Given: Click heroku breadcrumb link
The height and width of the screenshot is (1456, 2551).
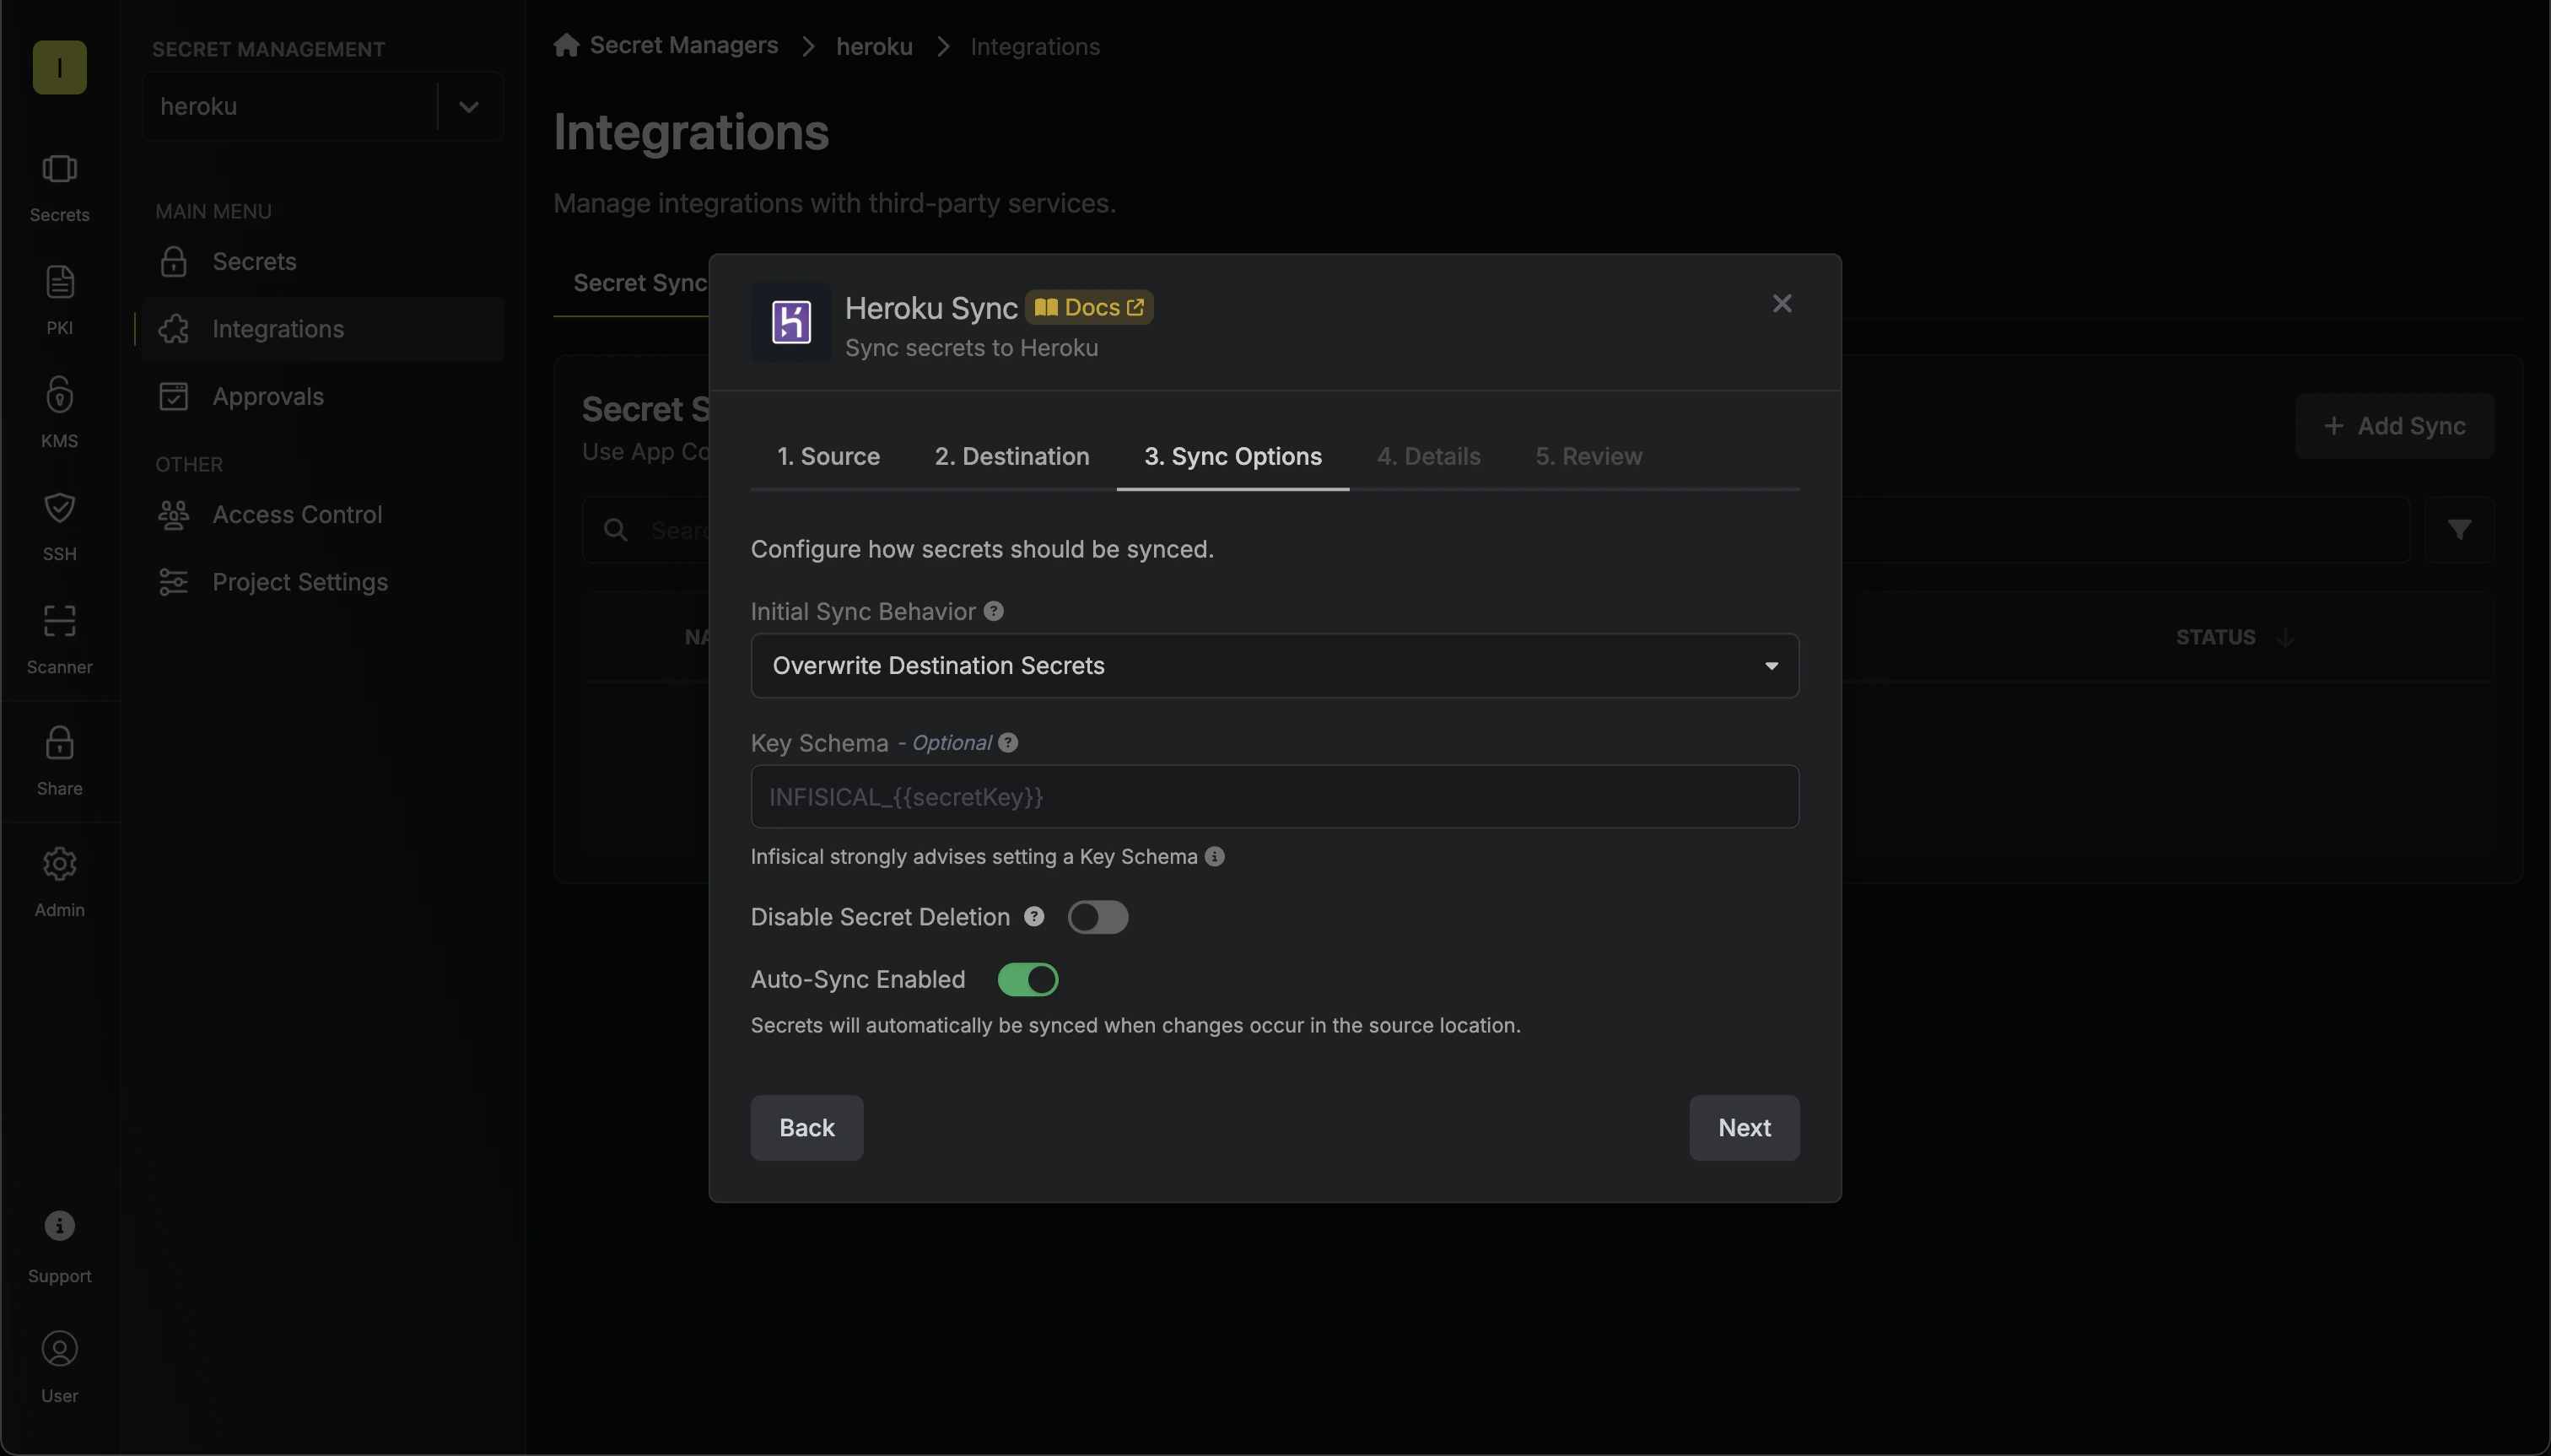Looking at the screenshot, I should (874, 46).
